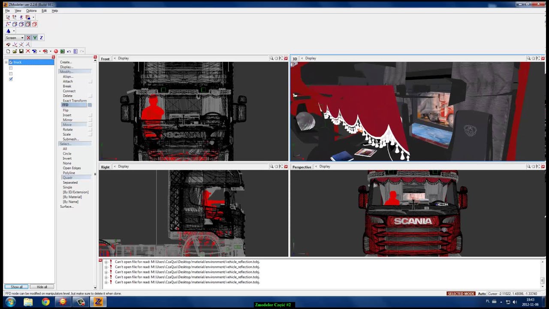Open the Edit menu
Viewport: 549px width, 309px height.
click(x=44, y=11)
